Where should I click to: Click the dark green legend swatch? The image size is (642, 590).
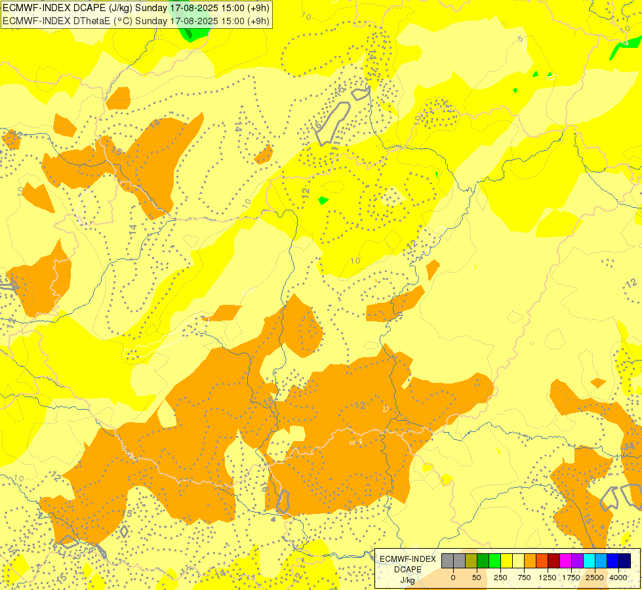[x=483, y=561]
